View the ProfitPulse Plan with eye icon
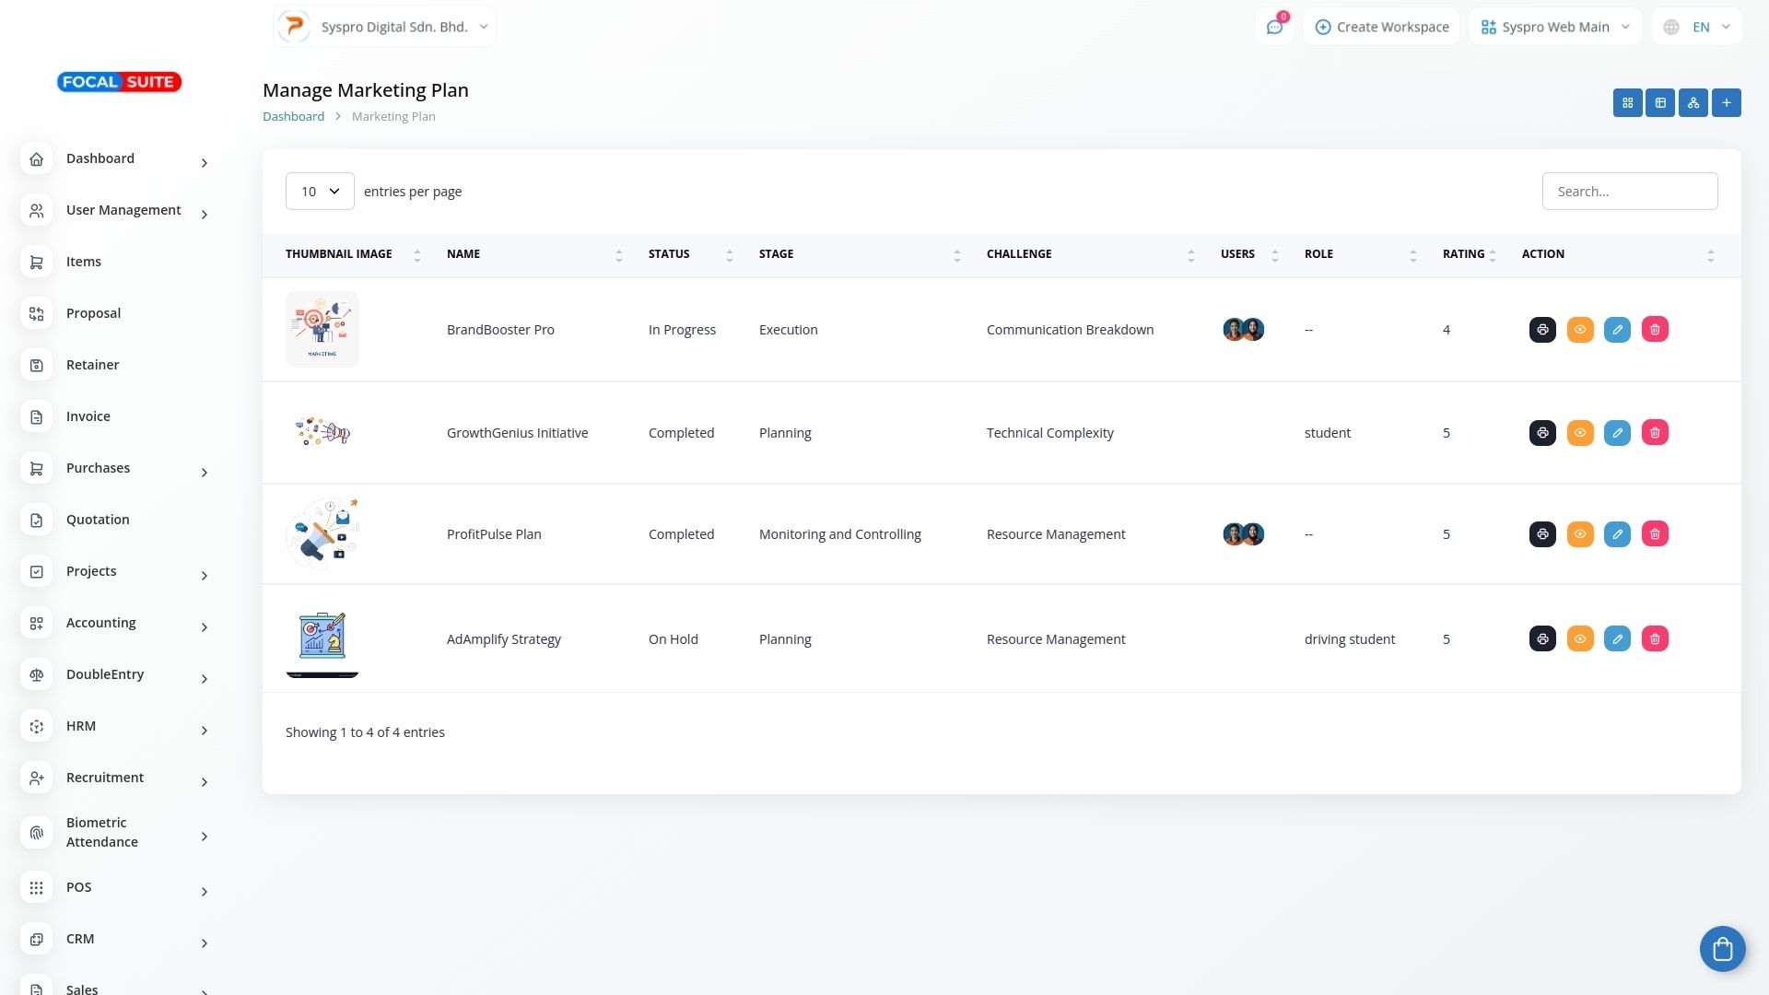Image resolution: width=1769 pixels, height=995 pixels. point(1580,534)
